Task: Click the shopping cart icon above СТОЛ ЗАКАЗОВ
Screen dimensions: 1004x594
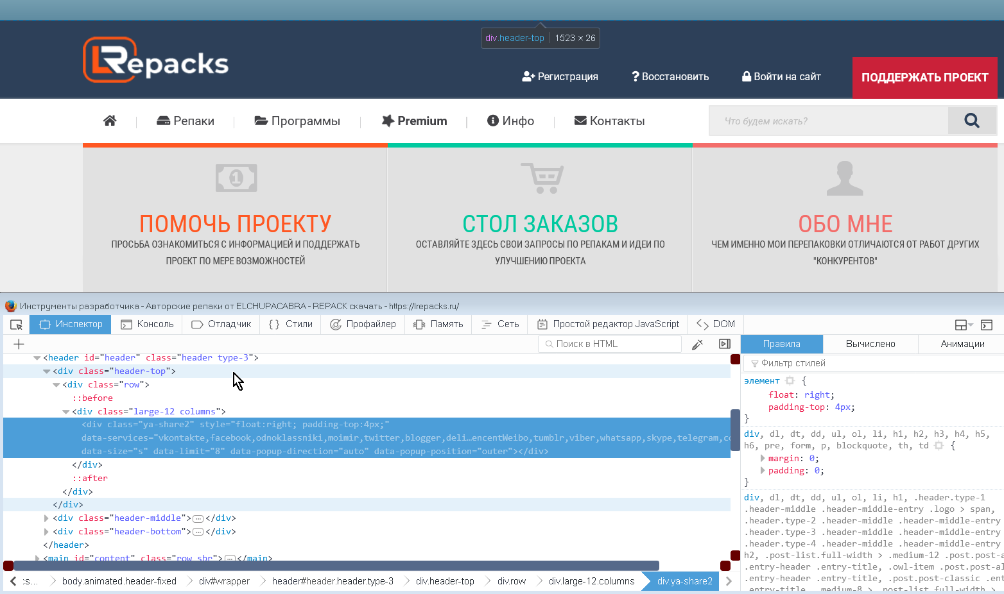Action: 542,178
